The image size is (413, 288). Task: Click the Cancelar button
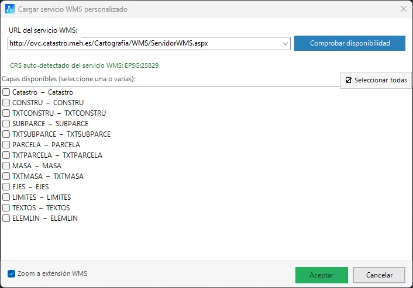coord(379,275)
